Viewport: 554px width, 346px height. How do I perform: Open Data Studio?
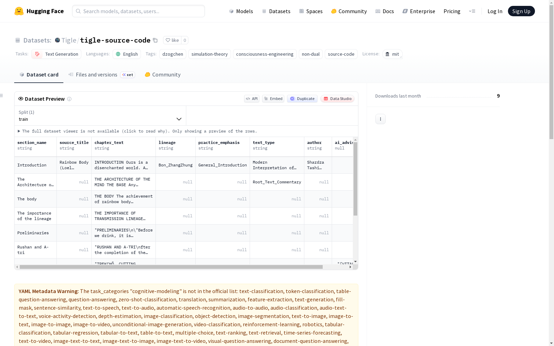337,99
